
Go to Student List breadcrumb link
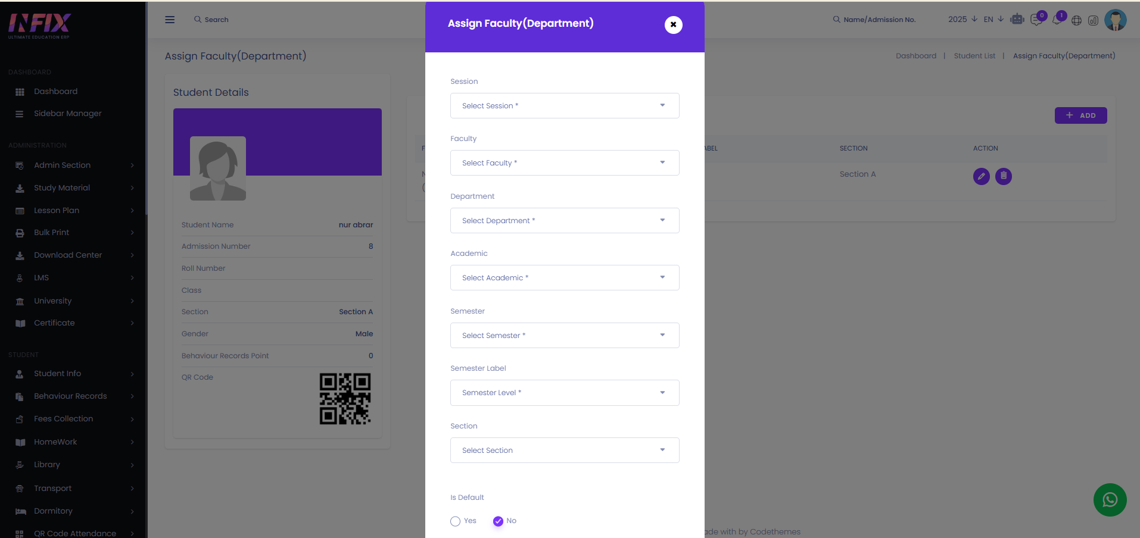(974, 56)
